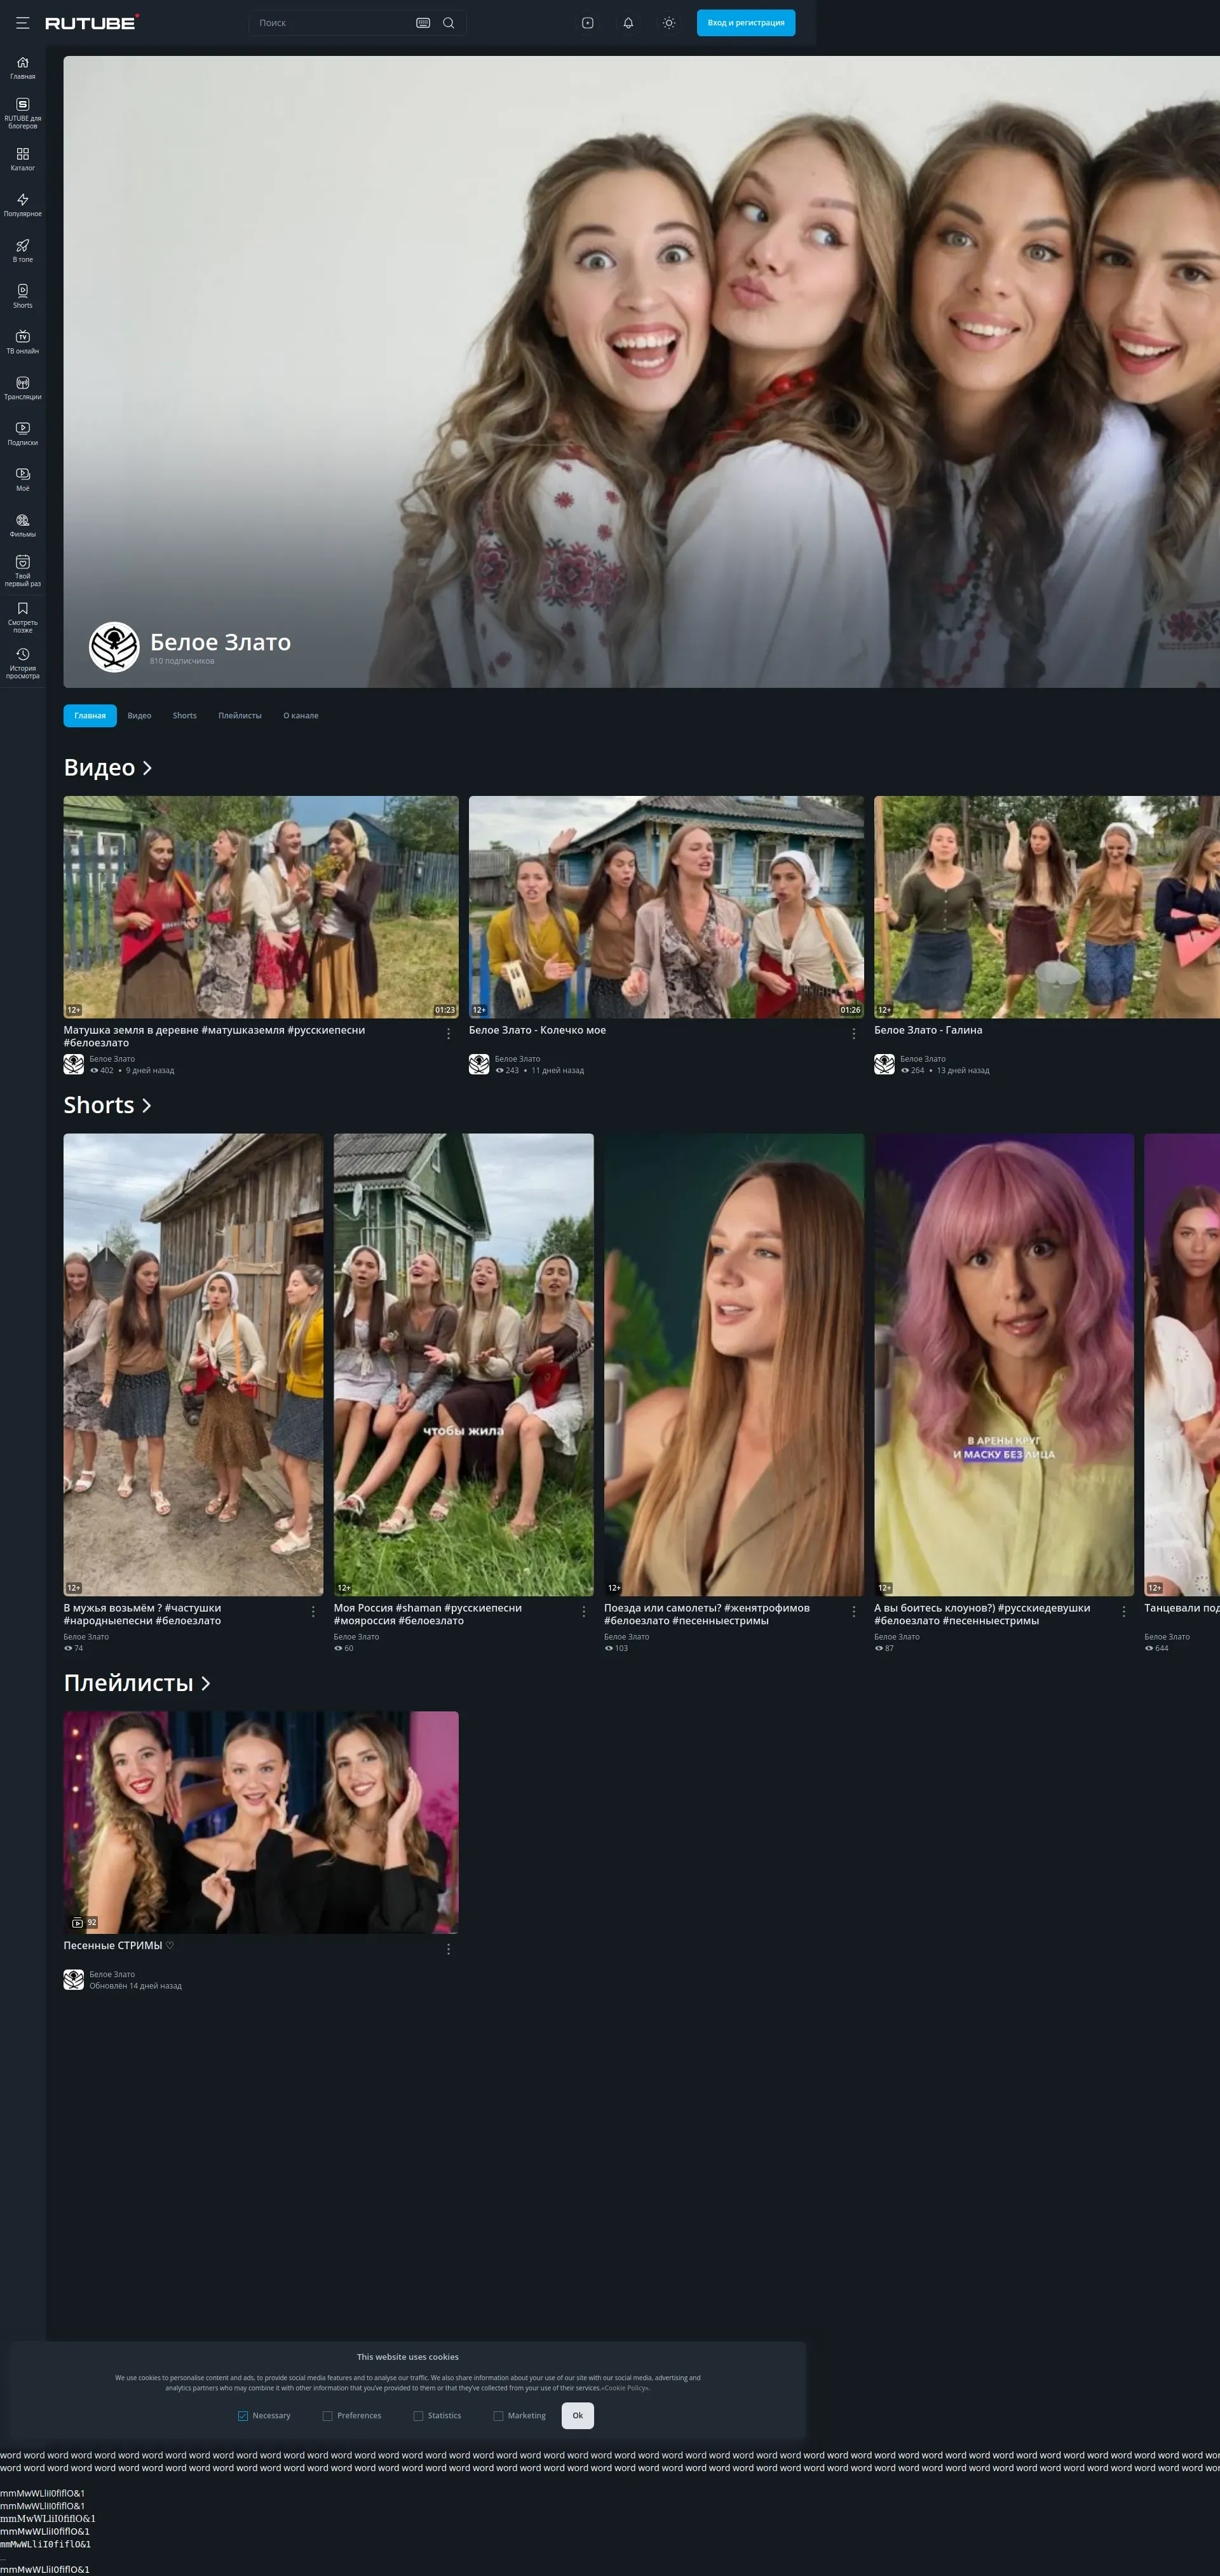
Task: Toggle the light theme sun icon
Action: [x=668, y=23]
